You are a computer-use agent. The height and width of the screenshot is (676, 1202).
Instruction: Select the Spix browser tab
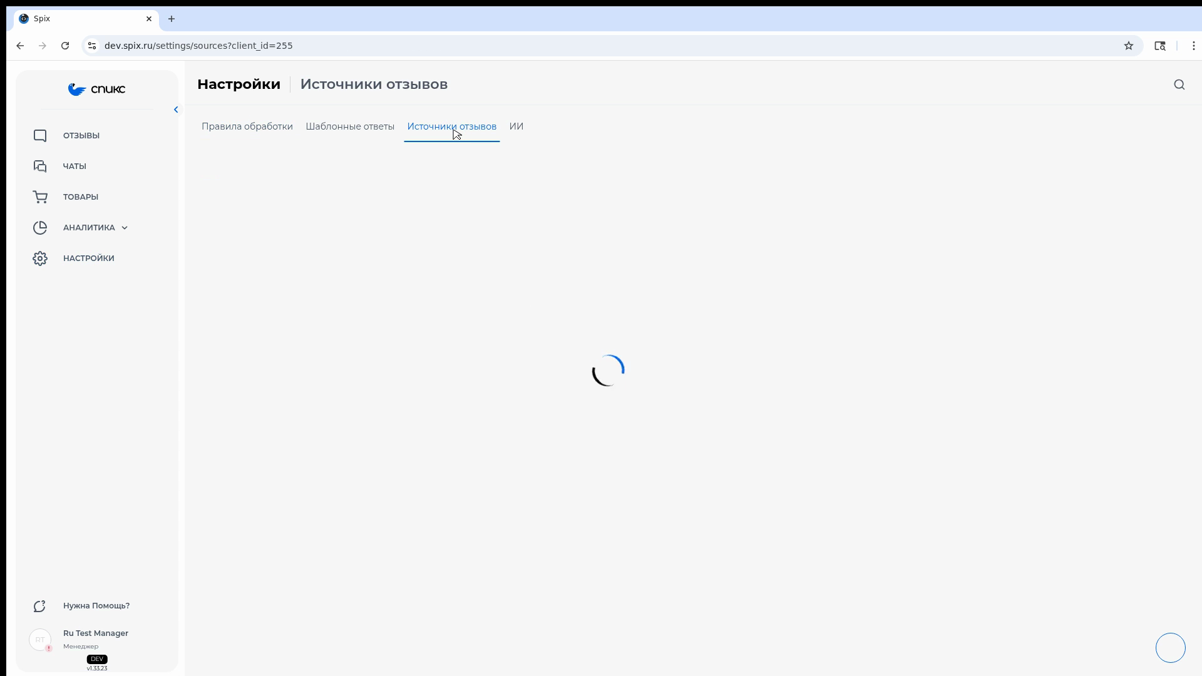(x=86, y=19)
